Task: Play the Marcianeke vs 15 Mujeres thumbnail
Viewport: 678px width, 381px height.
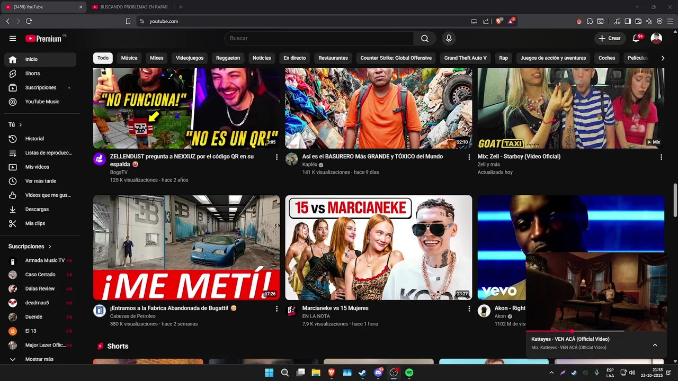Action: pyautogui.click(x=378, y=248)
